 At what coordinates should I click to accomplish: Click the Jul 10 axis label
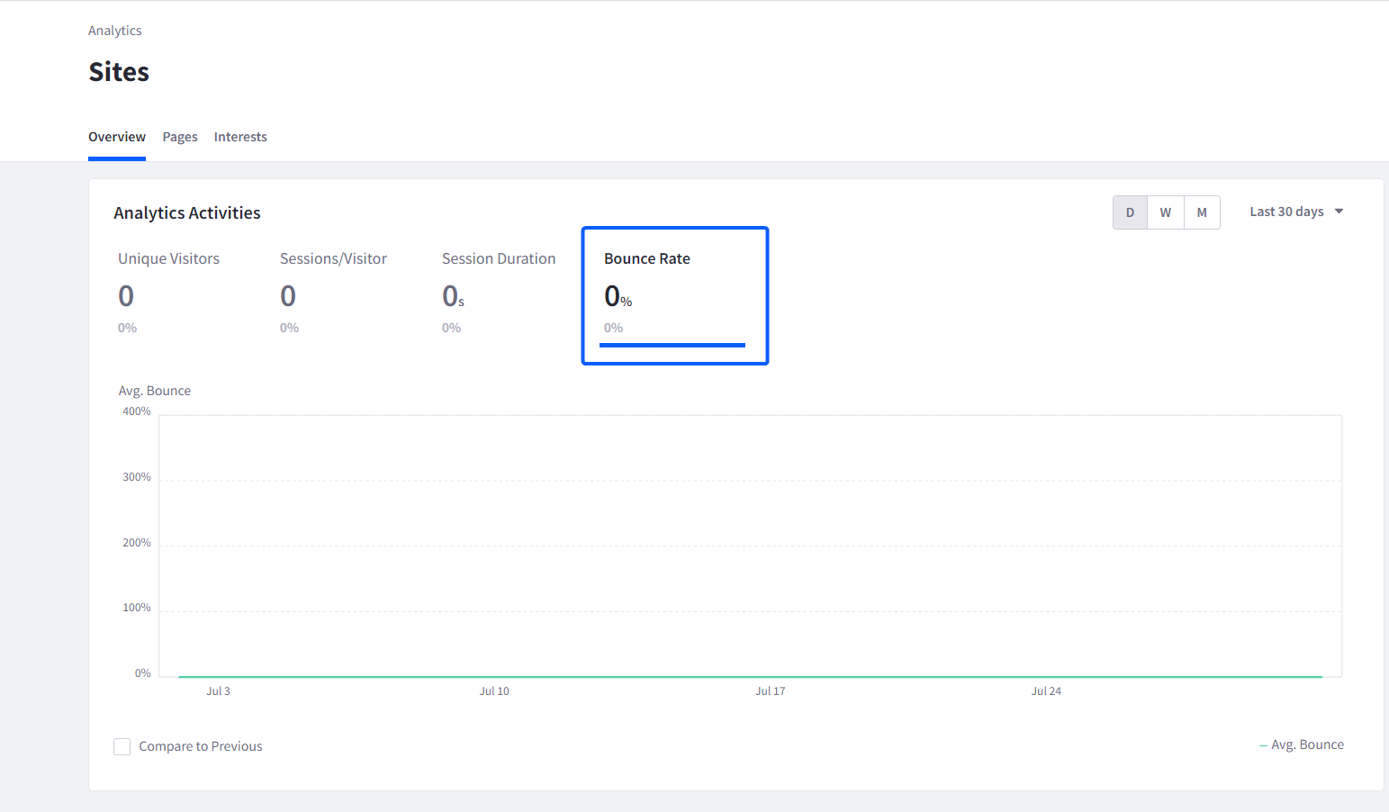pos(494,691)
